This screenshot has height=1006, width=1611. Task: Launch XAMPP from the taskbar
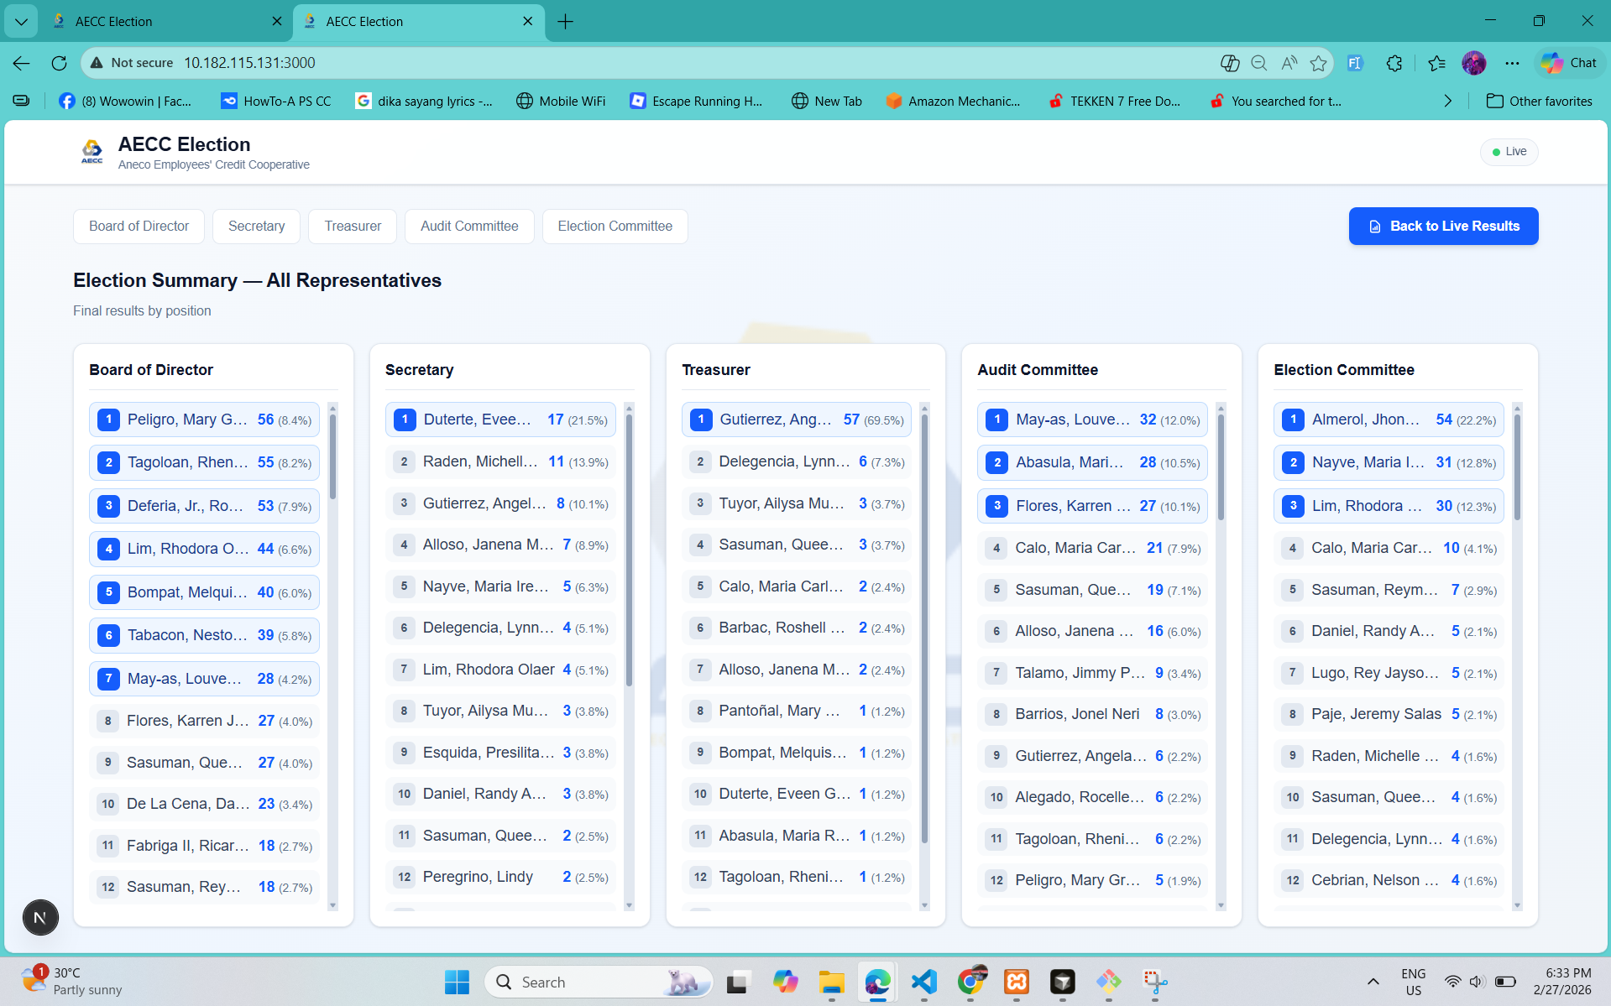[x=1017, y=981]
